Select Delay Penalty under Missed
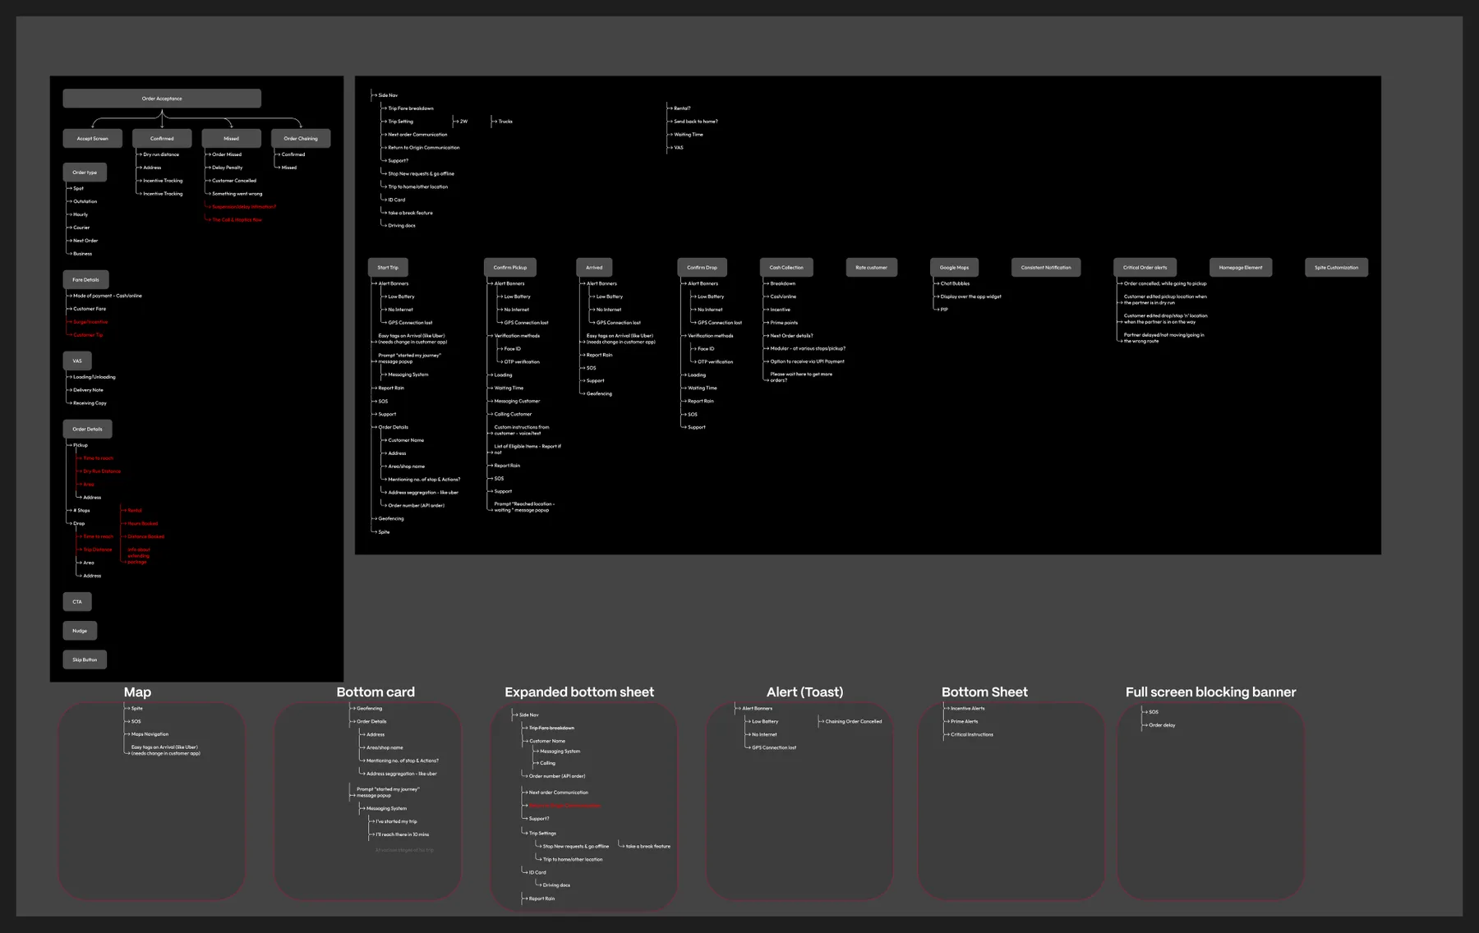Viewport: 1479px width, 933px height. [x=228, y=168]
